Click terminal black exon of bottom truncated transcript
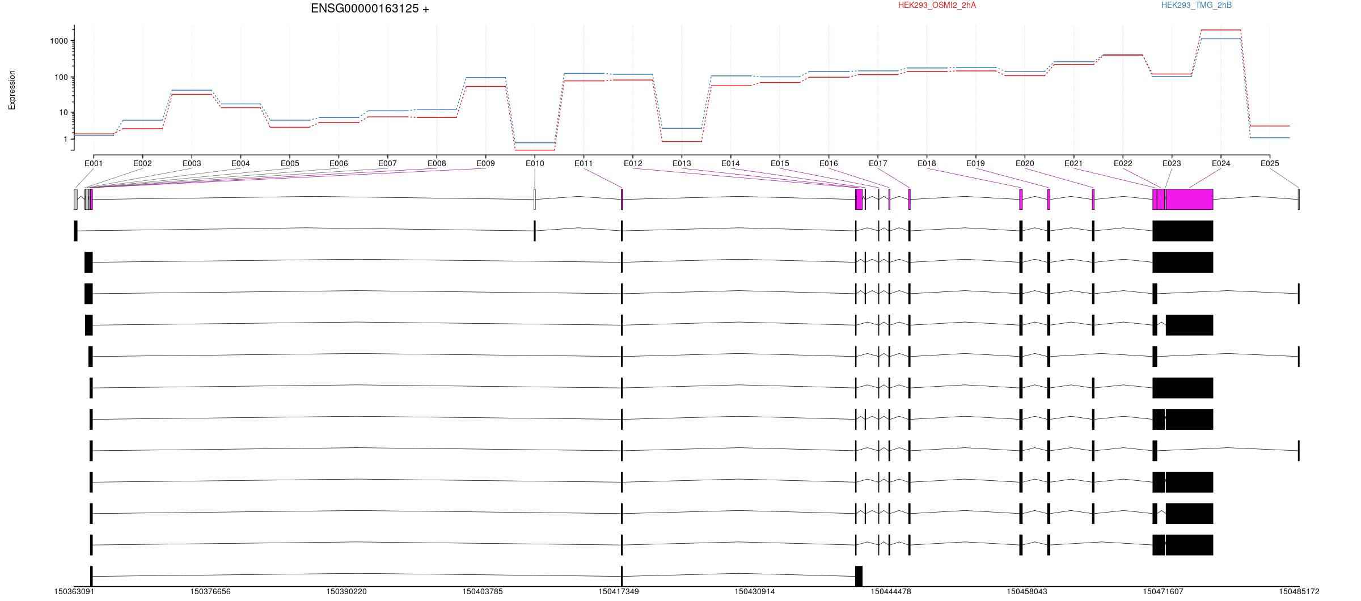 pos(859,576)
